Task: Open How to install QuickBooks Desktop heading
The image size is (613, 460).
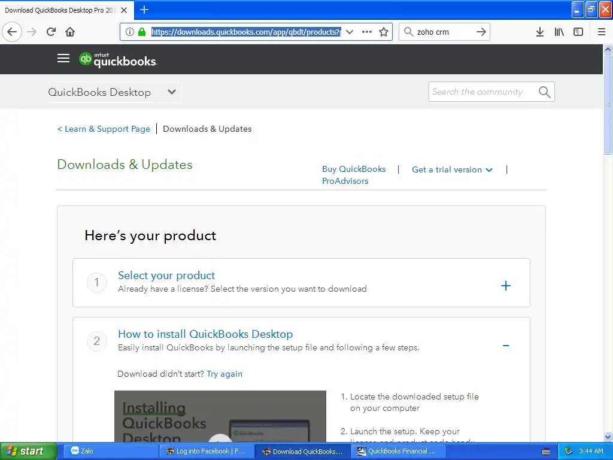Action: coord(206,334)
